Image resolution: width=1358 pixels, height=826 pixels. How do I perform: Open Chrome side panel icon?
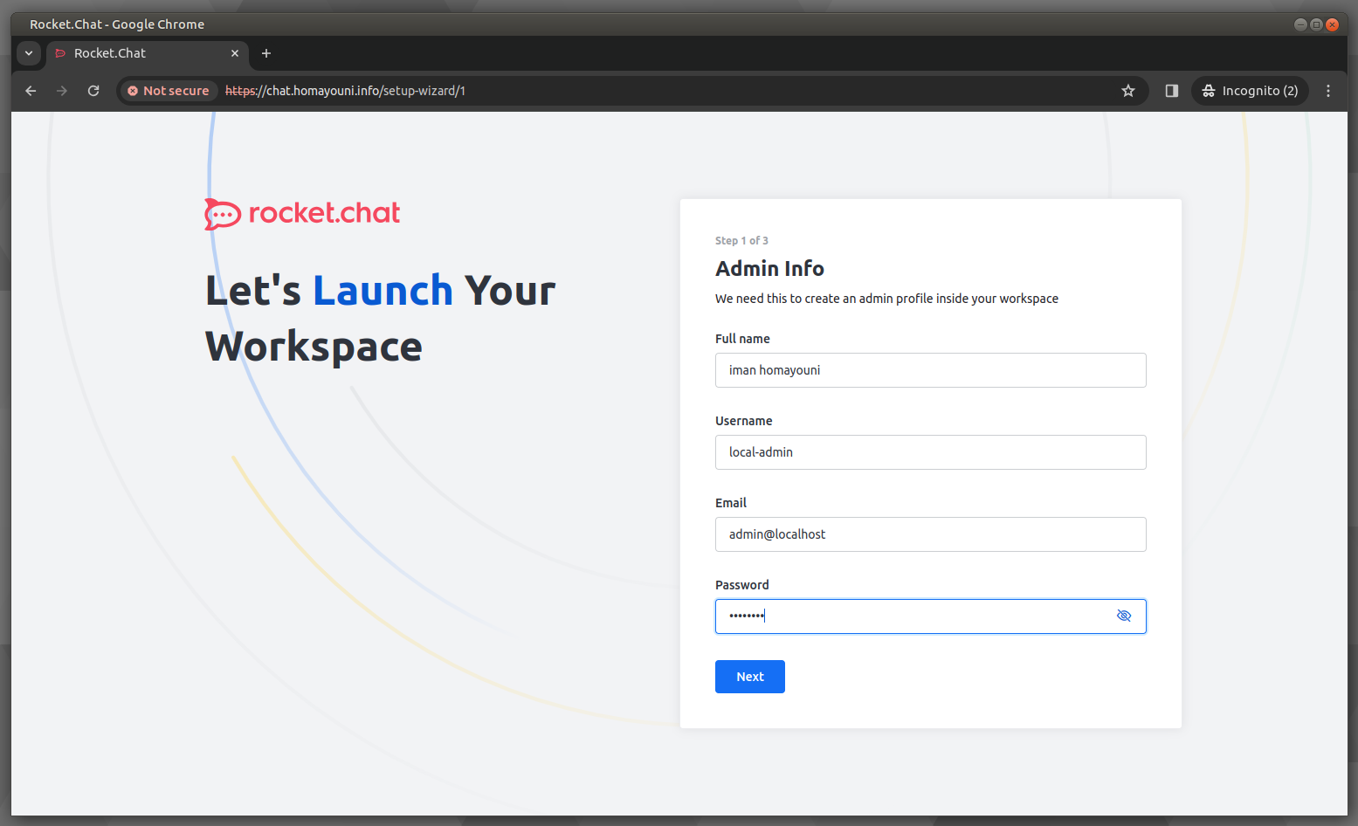coord(1172,91)
